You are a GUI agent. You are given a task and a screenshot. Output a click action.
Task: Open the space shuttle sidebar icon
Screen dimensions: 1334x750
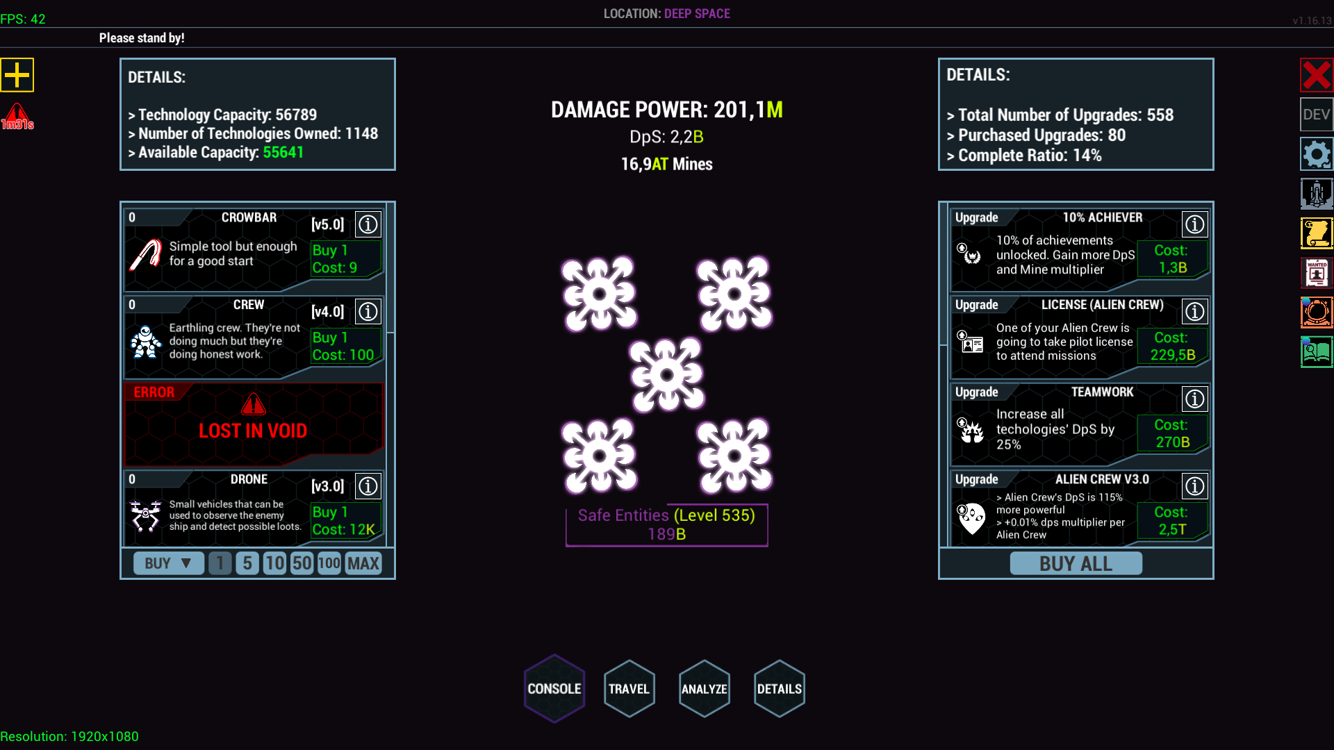(x=1317, y=194)
